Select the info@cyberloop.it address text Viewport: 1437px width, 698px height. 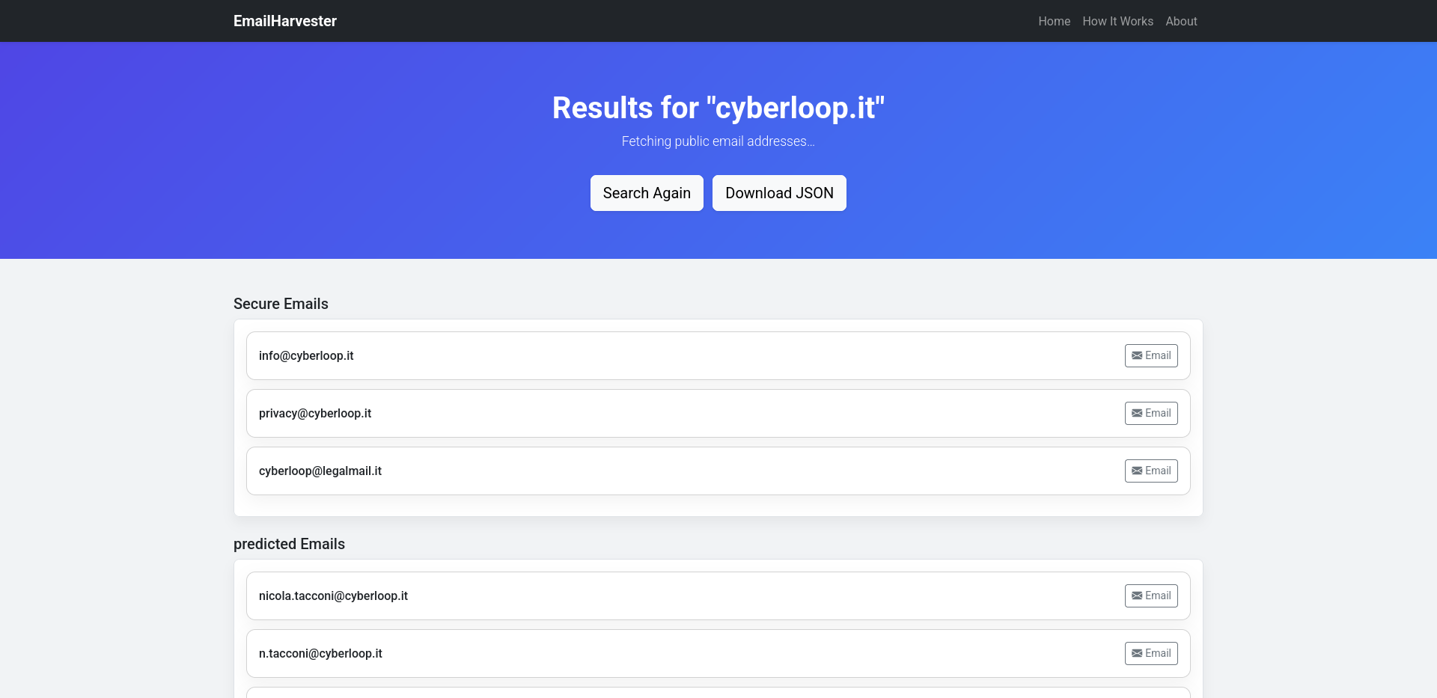(306, 355)
